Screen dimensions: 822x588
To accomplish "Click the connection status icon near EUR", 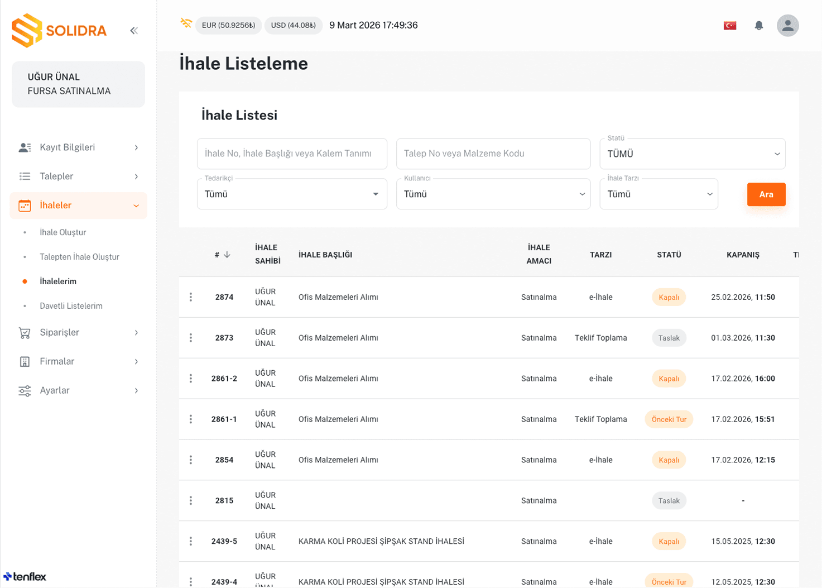I will pos(186,23).
